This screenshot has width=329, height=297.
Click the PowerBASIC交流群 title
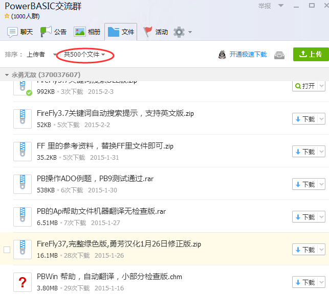[43, 6]
